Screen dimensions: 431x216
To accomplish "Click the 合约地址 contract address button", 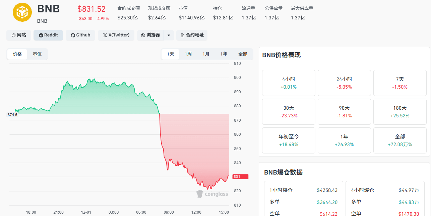I will pos(192,35).
